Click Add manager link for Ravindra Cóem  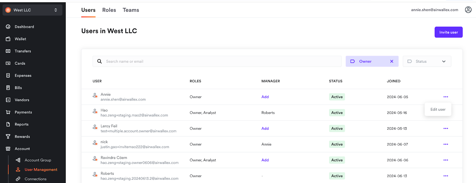265,160
